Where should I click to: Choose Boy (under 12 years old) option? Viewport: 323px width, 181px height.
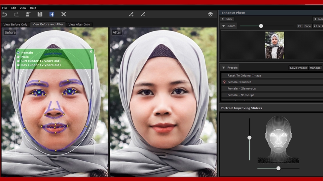pos(19,65)
